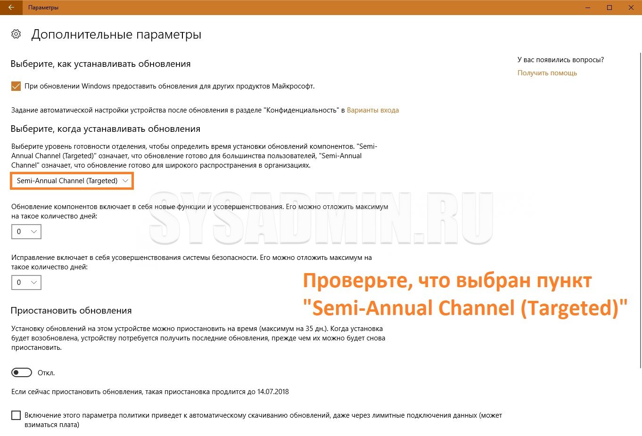Turn on the Приостановить обновления switch

[22, 372]
